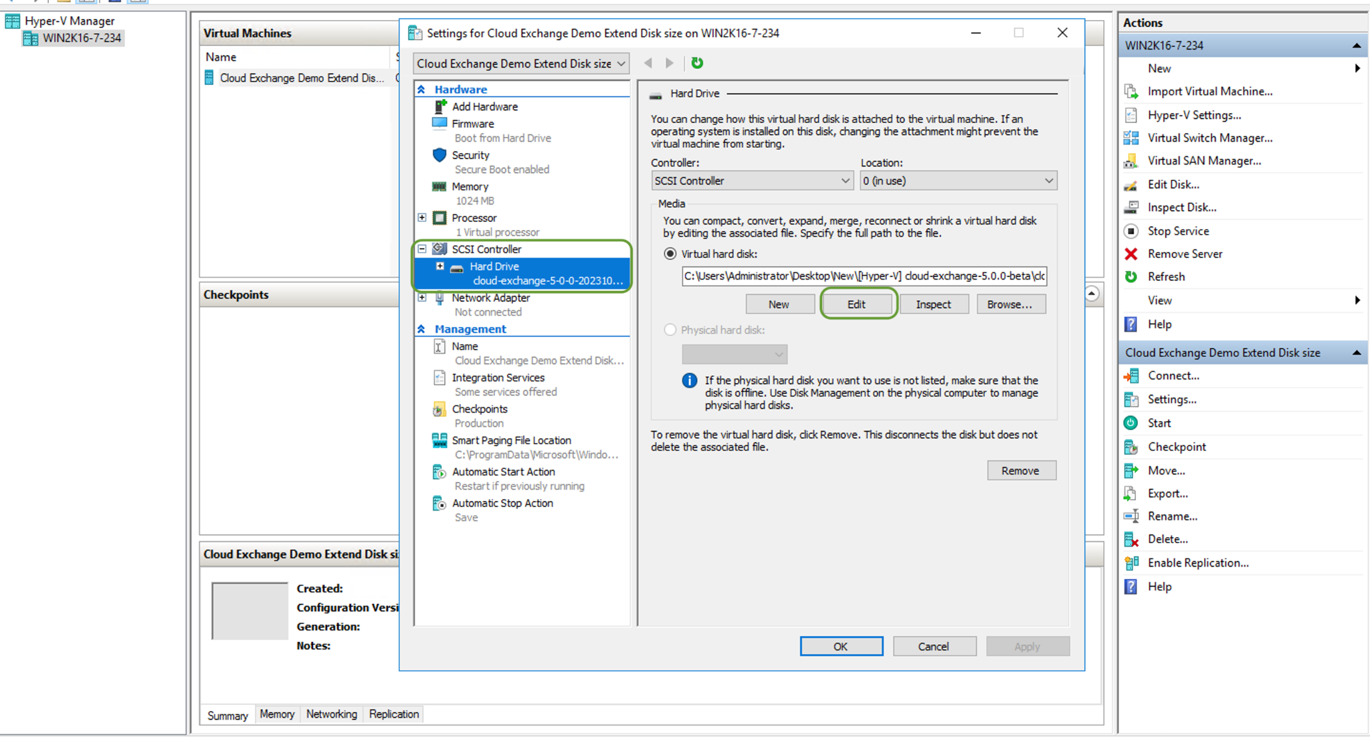Collapse the Management section header
Image resolution: width=1370 pixels, height=737 pixels.
click(x=421, y=329)
